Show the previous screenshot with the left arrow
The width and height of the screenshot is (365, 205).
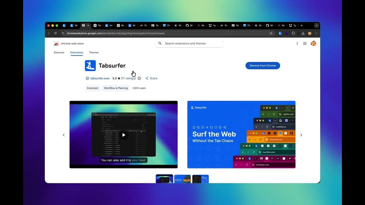(64, 135)
